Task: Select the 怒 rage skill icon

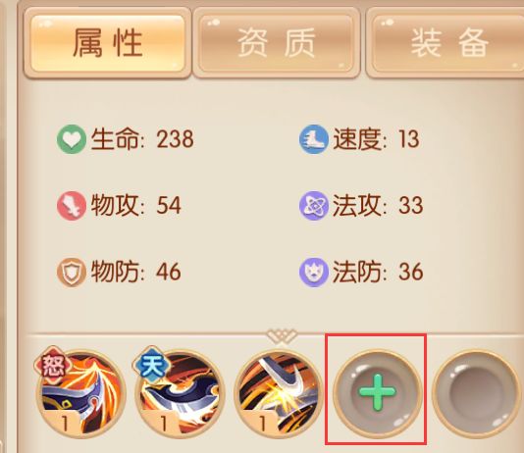Action: 80,392
